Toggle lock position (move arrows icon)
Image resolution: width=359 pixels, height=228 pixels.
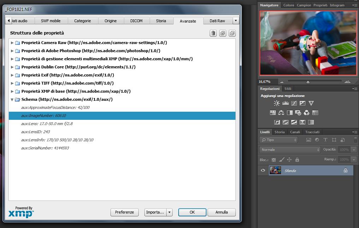(289, 160)
